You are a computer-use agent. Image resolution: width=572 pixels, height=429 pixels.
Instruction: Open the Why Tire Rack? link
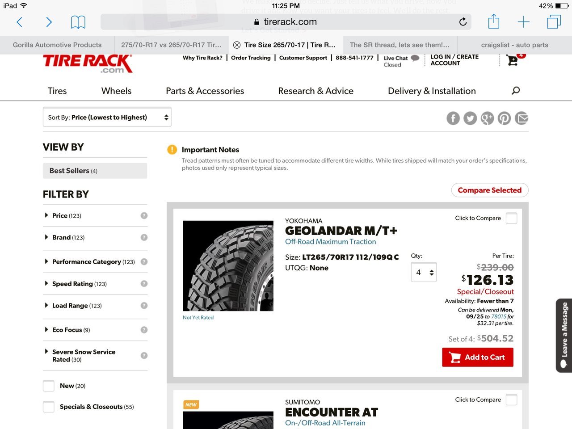pos(202,58)
